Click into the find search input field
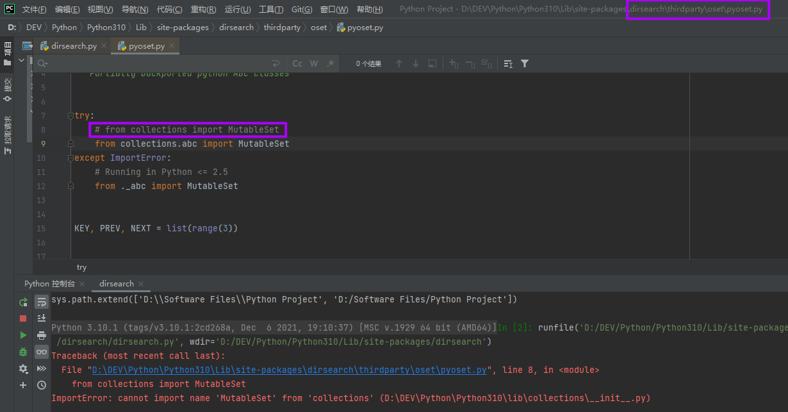 point(159,63)
